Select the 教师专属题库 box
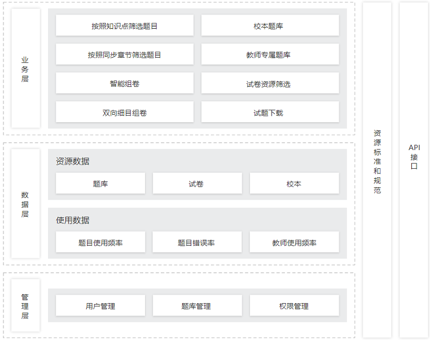Viewport: 430px width, 340px height. click(270, 54)
